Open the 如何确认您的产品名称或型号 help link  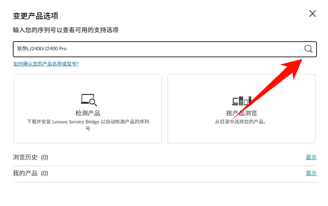[x=46, y=64]
